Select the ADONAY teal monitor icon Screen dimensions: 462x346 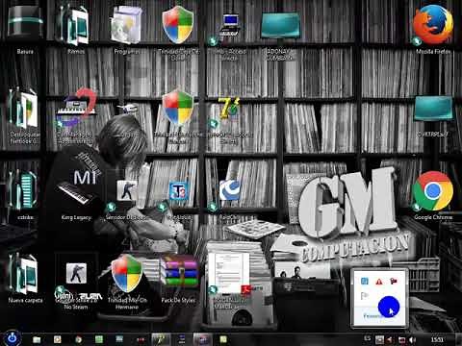(280, 26)
